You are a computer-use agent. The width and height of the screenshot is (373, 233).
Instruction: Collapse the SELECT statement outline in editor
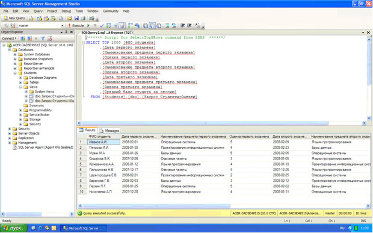tap(83, 43)
